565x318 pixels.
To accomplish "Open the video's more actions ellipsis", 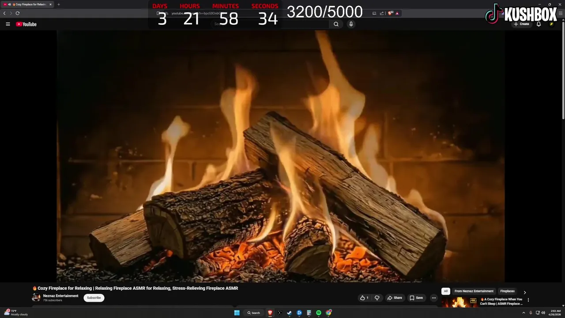I will pos(433,298).
